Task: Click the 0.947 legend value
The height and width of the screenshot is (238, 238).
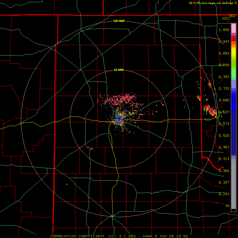Action: 224,42
